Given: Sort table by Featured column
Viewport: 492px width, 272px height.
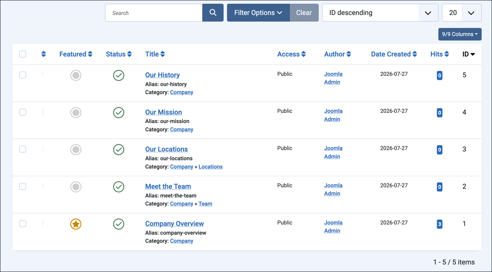Looking at the screenshot, I should click(76, 54).
